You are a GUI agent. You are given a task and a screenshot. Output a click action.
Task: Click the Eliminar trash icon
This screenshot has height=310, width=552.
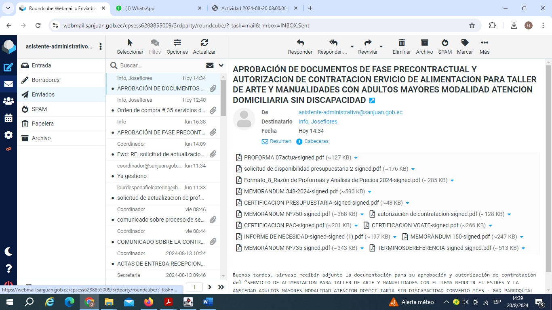click(x=401, y=43)
